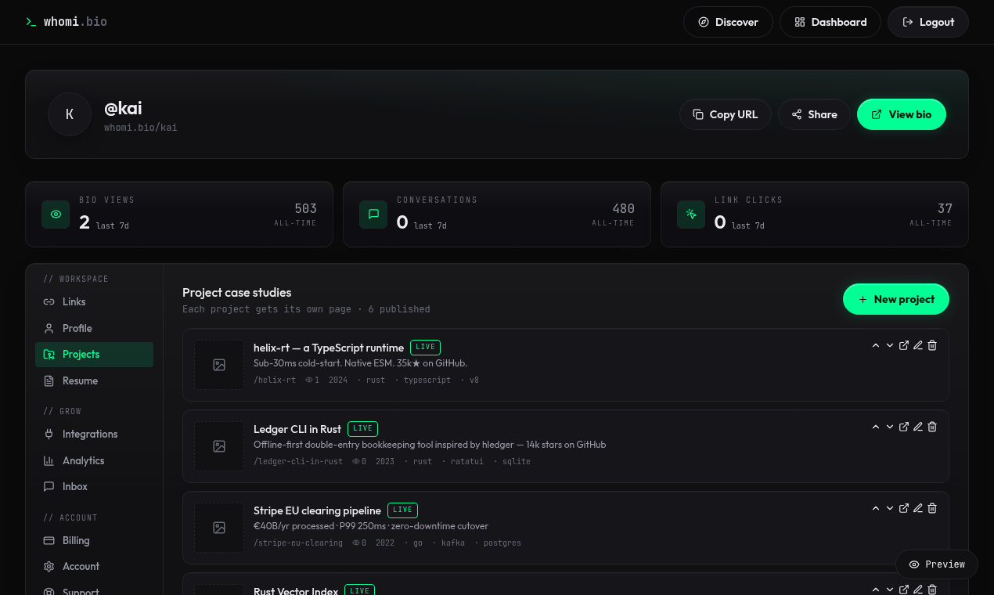Screen dimensions: 994x595
Task: Log out using Logout button
Action: 928,22
